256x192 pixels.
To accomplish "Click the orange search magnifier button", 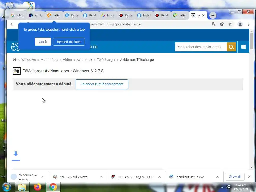I will click(x=231, y=47).
